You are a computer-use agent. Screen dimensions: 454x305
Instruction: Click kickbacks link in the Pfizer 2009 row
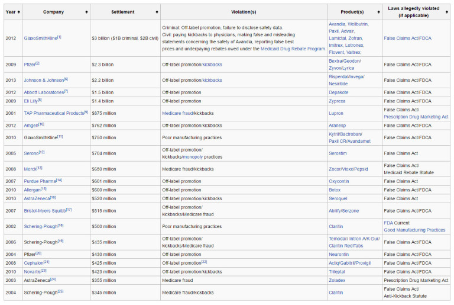212,65
